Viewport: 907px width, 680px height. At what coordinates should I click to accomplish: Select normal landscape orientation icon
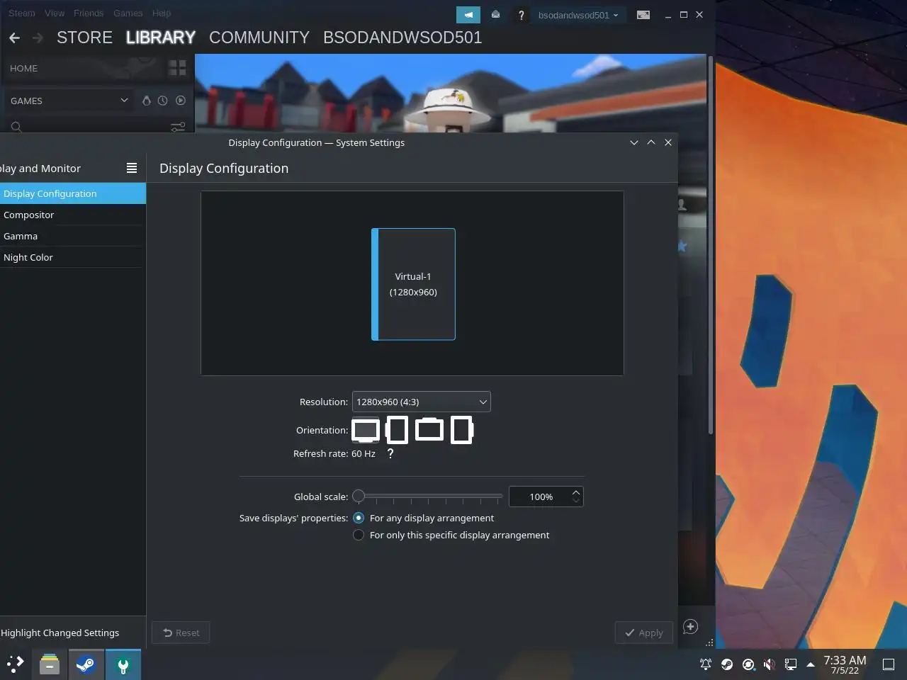pyautogui.click(x=366, y=430)
